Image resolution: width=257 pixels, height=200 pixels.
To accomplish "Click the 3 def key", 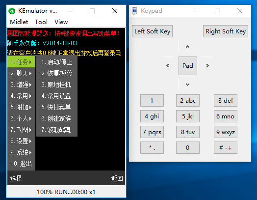I will pyautogui.click(x=226, y=101).
